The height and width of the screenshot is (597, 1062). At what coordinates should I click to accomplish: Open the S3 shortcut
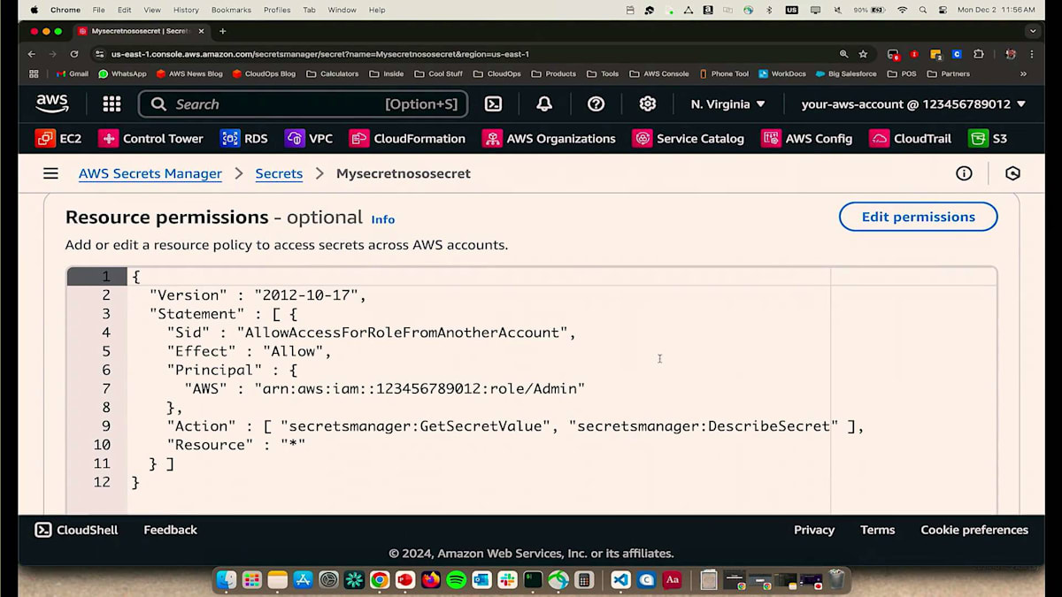pyautogui.click(x=988, y=139)
